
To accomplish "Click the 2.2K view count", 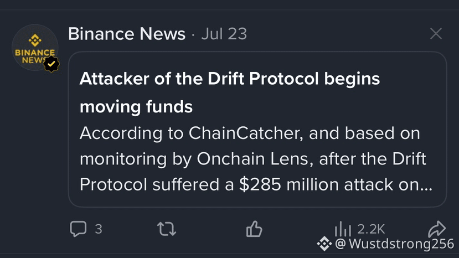I will [x=371, y=229].
